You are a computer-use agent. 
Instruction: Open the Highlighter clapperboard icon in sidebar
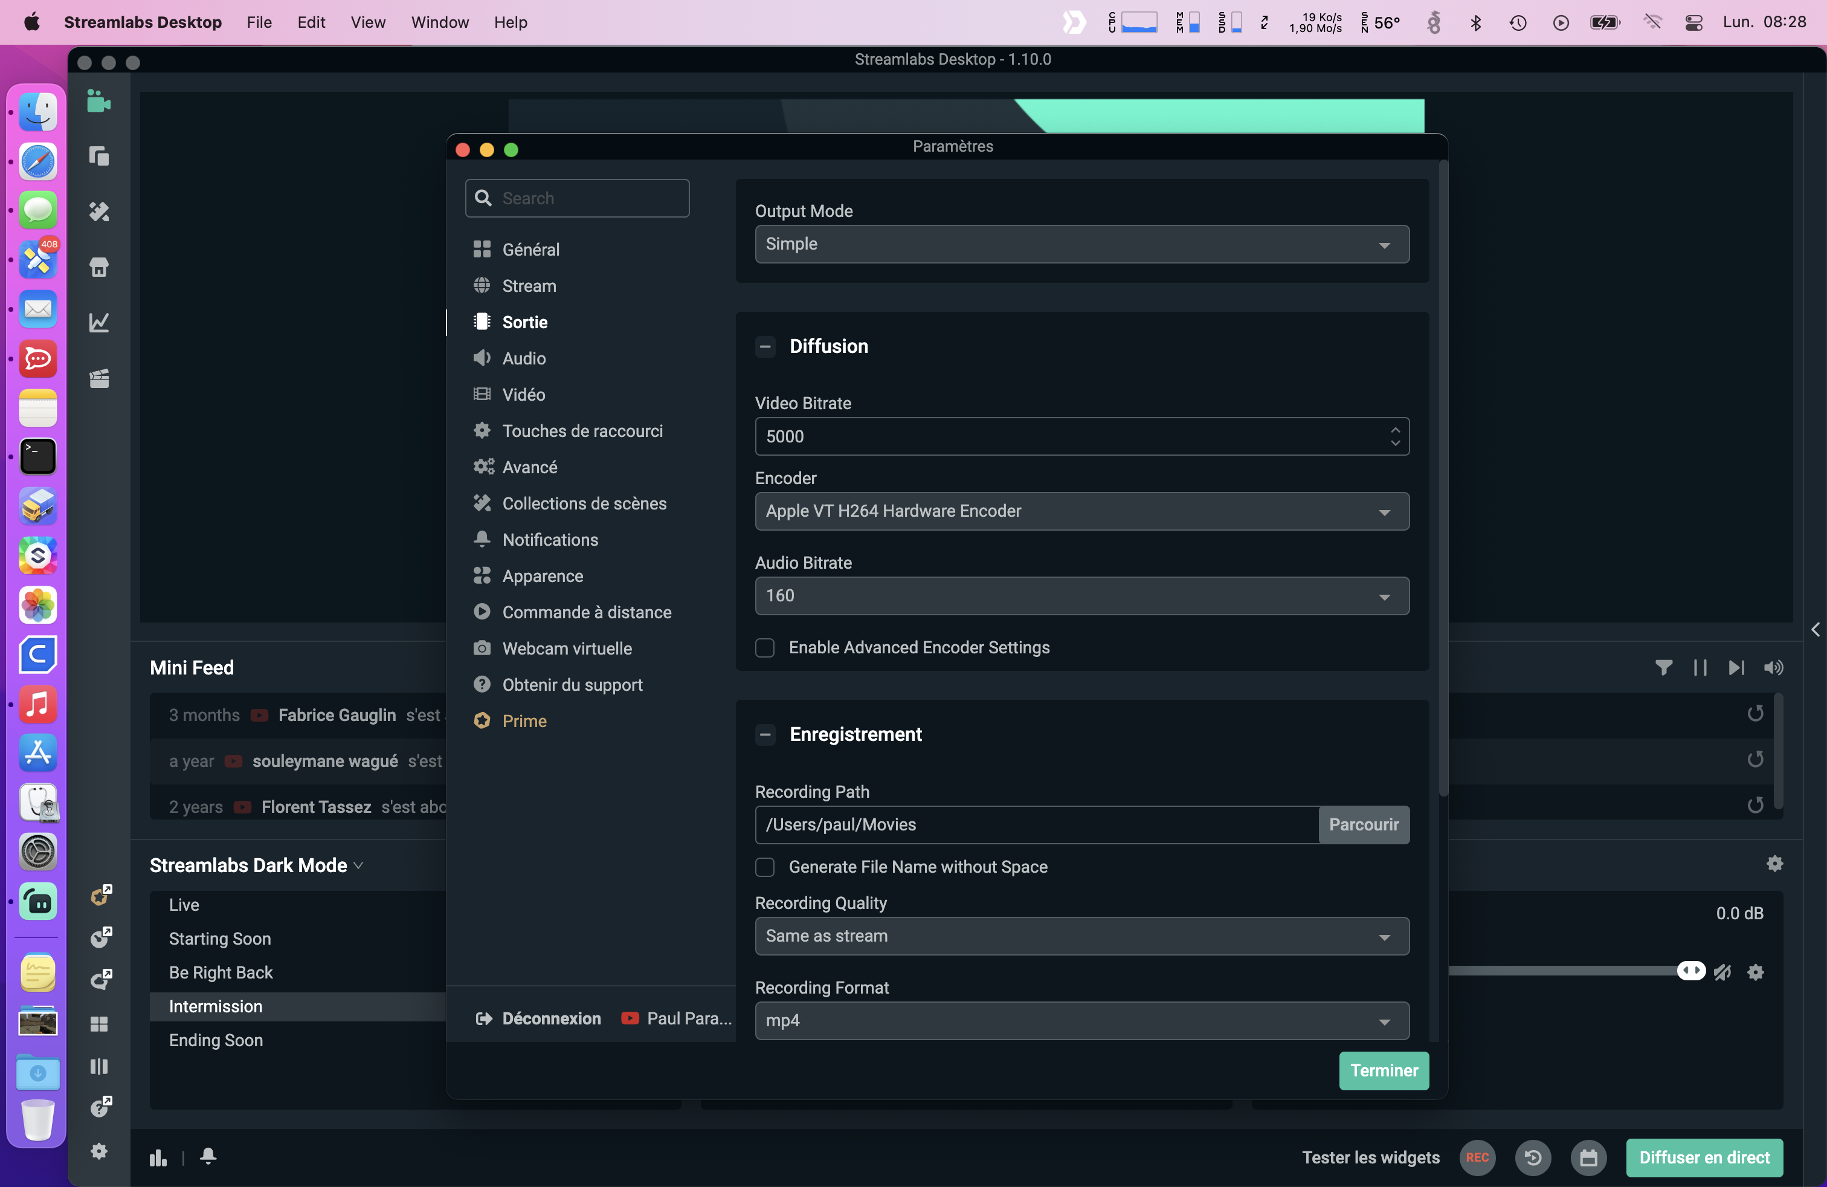pos(99,378)
